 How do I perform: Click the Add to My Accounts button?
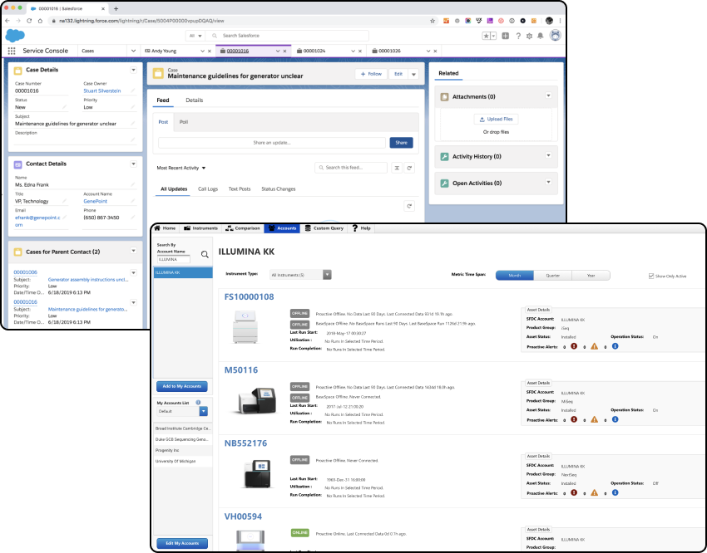[182, 386]
